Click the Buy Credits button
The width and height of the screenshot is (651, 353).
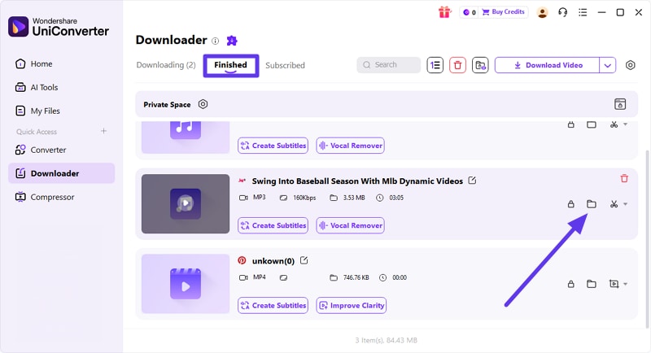point(503,12)
